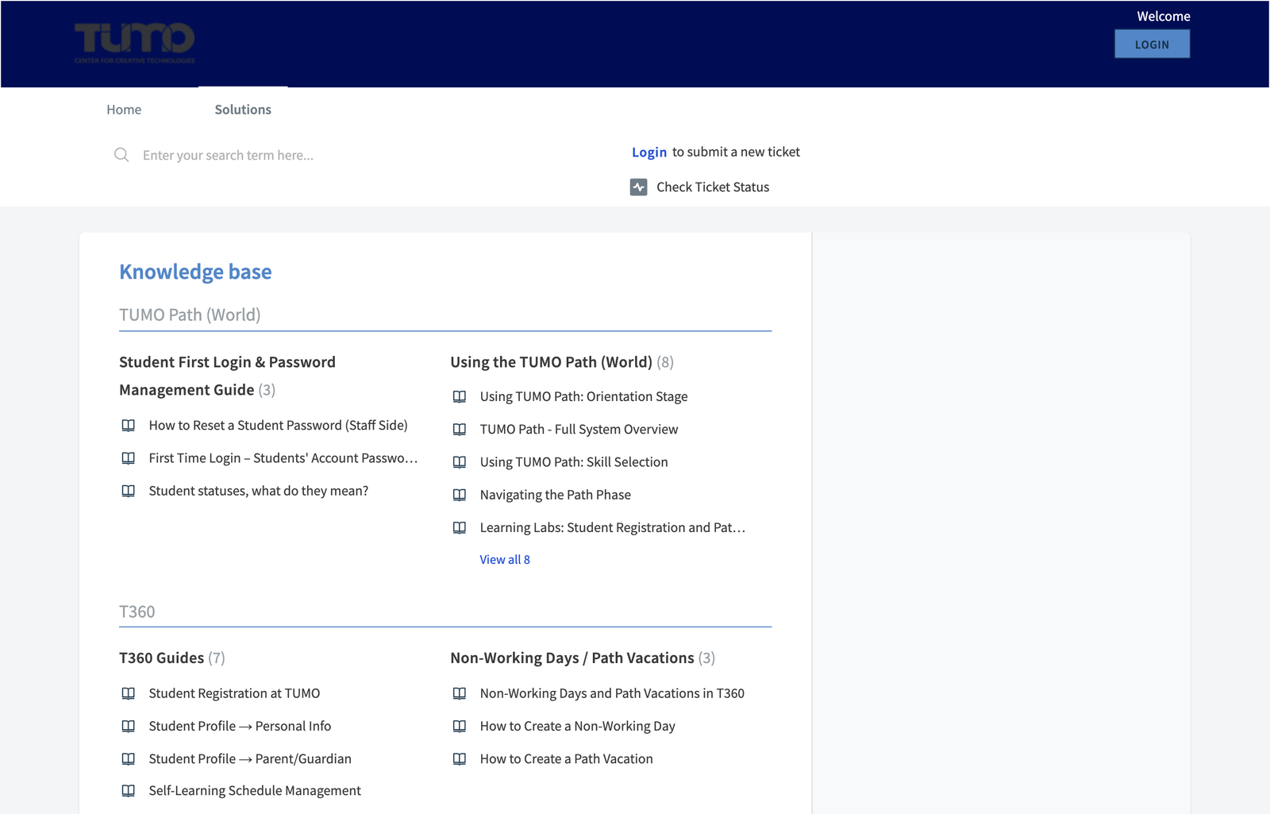Click book icon beside Student Profile Personal Info

point(129,726)
